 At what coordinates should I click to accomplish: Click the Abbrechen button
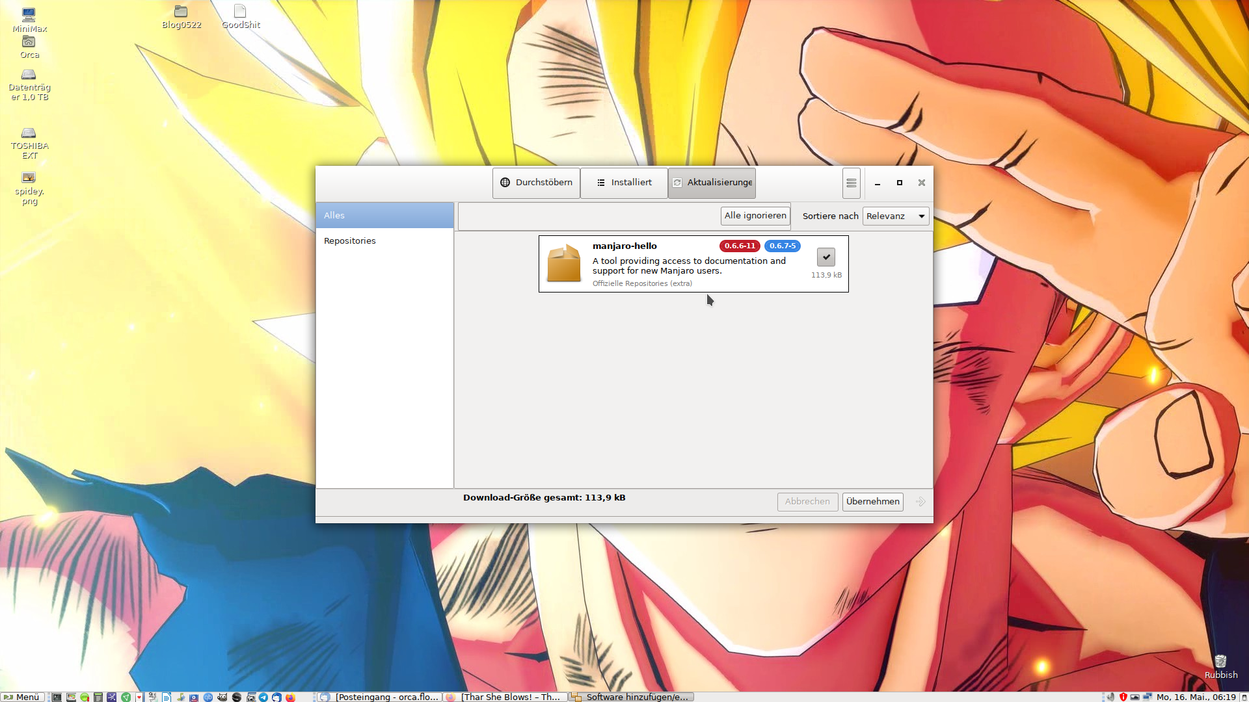click(x=807, y=501)
